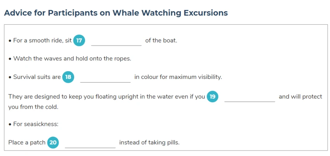Focus the answer blank before 'of the boat'
This screenshot has height=156, width=330.
tap(116, 41)
